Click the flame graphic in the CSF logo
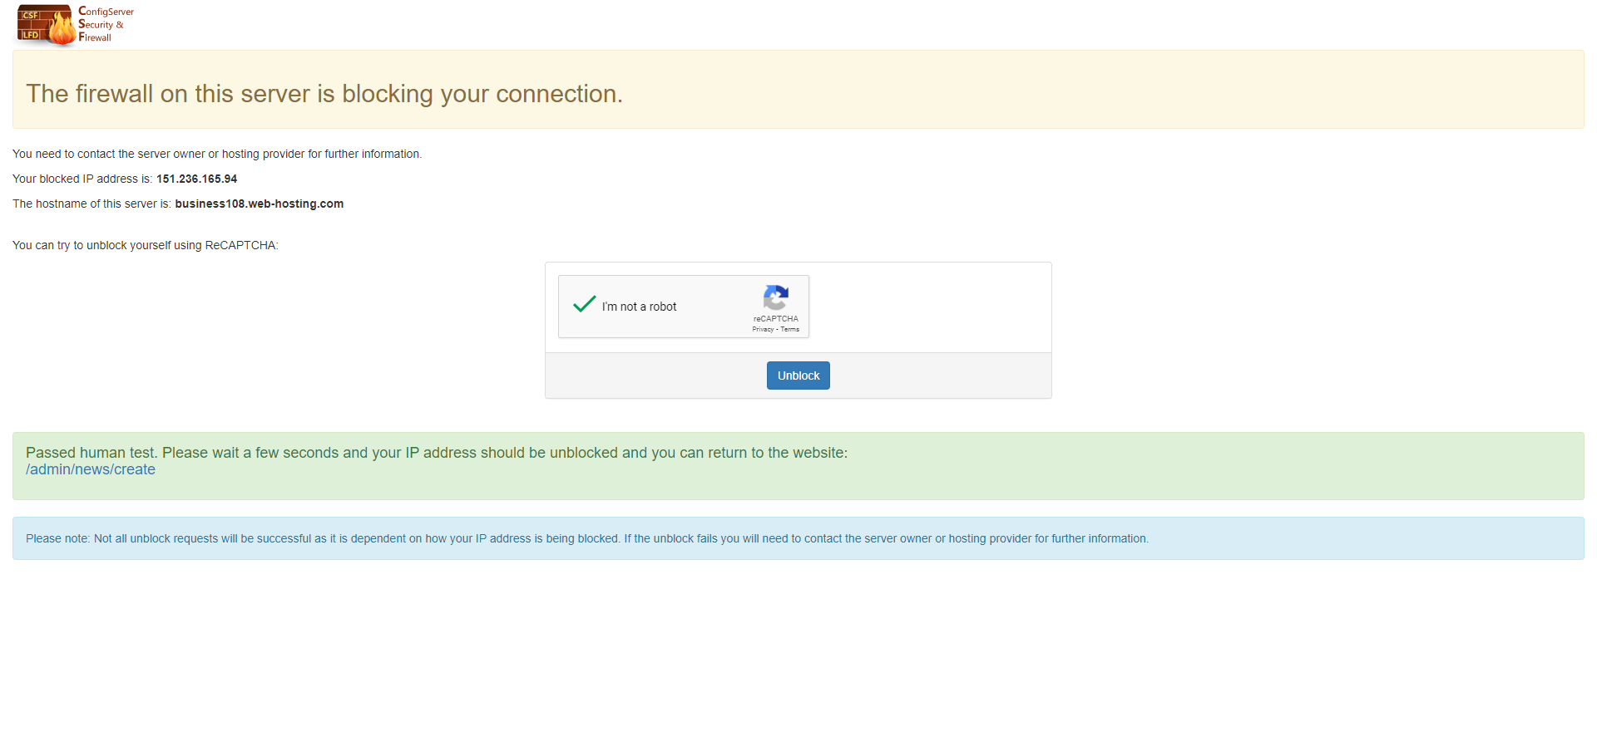This screenshot has width=1597, height=751. pos(62,28)
